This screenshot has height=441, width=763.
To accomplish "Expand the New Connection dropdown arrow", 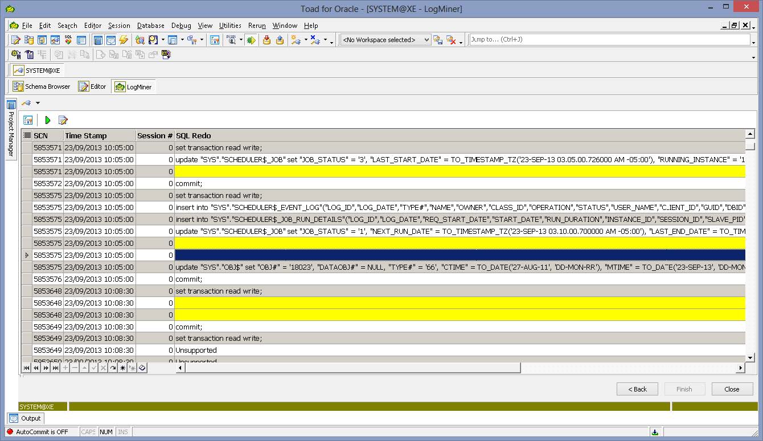I will click(x=306, y=40).
